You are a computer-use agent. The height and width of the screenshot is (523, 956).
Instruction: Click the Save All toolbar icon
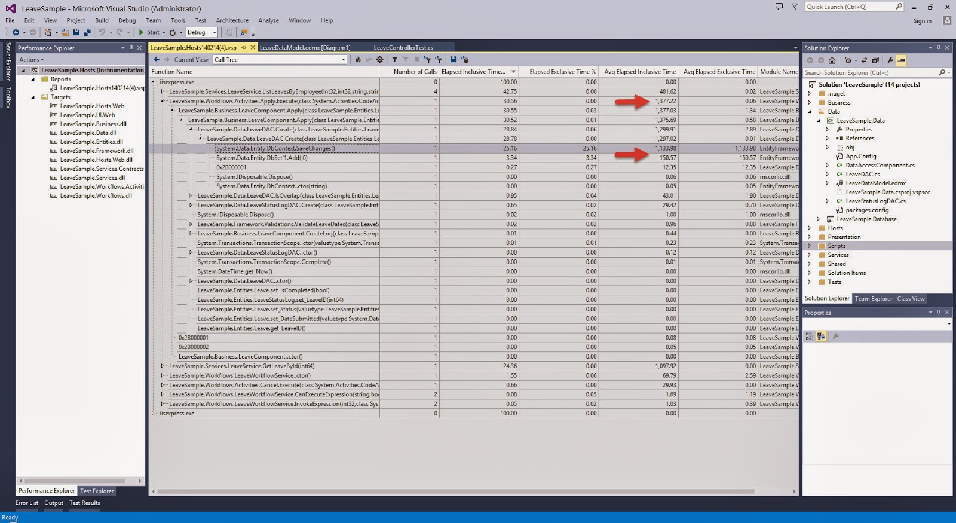pos(87,32)
